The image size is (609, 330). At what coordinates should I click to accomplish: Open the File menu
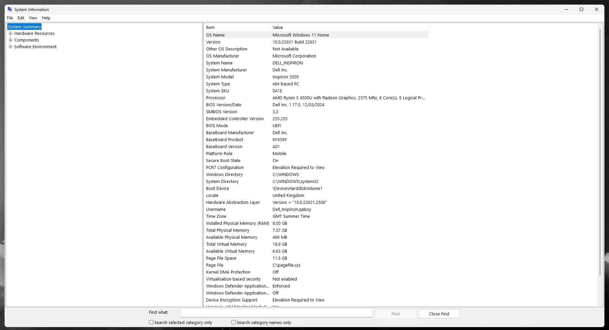(10, 18)
